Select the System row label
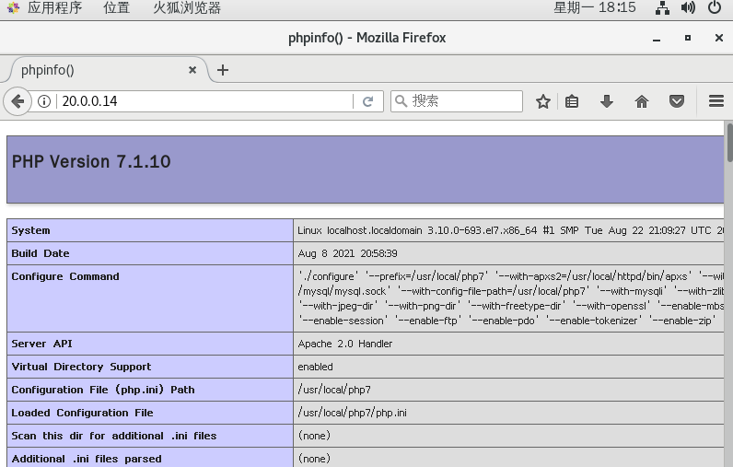This screenshot has width=733, height=467. tap(31, 230)
